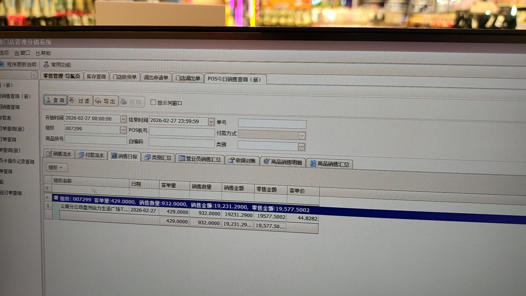
Task: Enable the 显示列窗口 checkbox
Action: pos(153,103)
